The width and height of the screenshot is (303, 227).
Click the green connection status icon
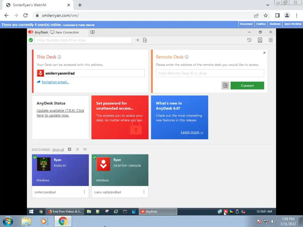click(31, 40)
